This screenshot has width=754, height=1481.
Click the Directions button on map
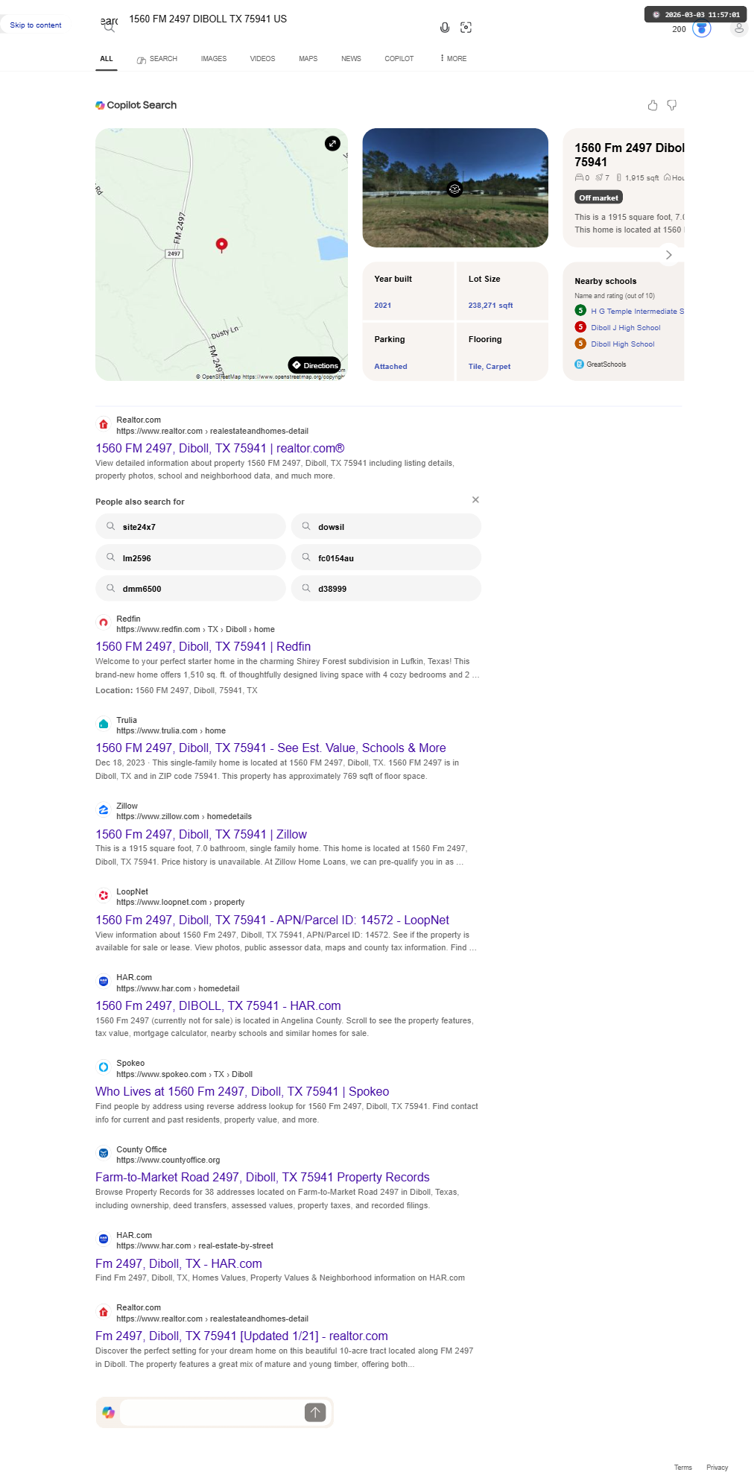point(315,365)
